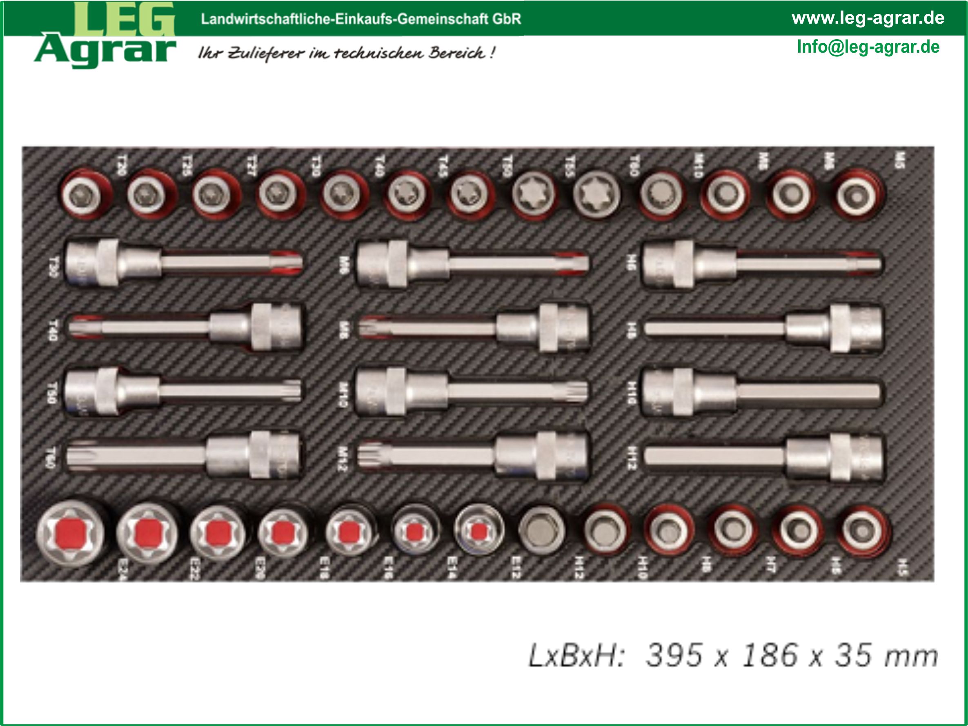Click the long T30 Torx bit socket
Image resolution: width=968 pixels, height=726 pixels.
pyautogui.click(x=184, y=263)
